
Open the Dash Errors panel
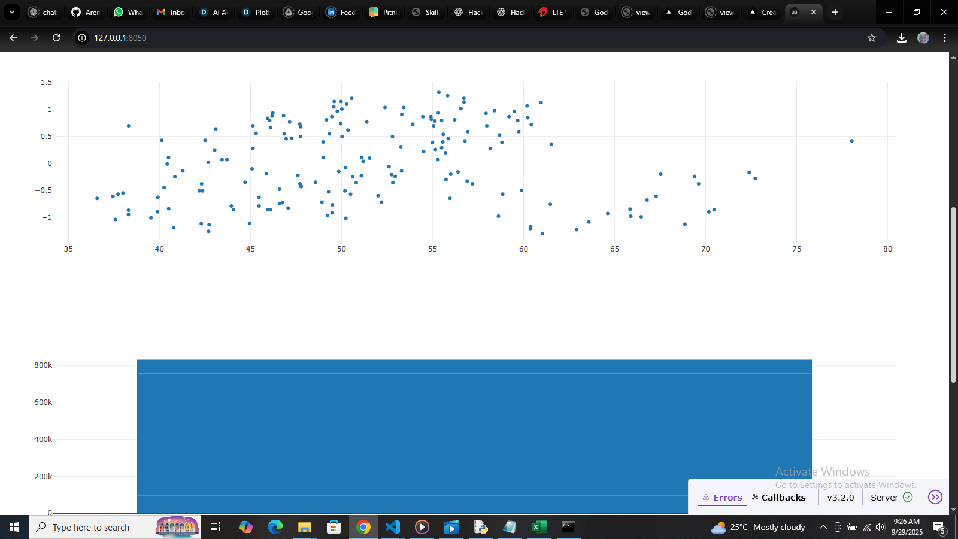[x=722, y=498]
